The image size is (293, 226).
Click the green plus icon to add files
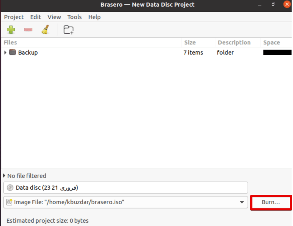(x=11, y=29)
